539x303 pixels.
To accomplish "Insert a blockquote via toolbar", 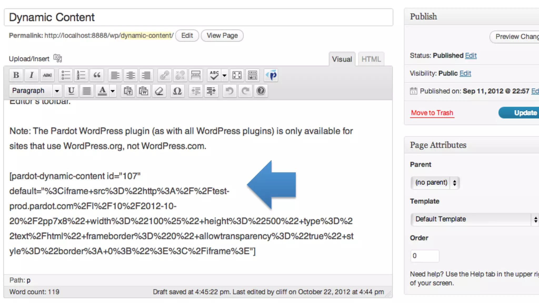I will (97, 75).
